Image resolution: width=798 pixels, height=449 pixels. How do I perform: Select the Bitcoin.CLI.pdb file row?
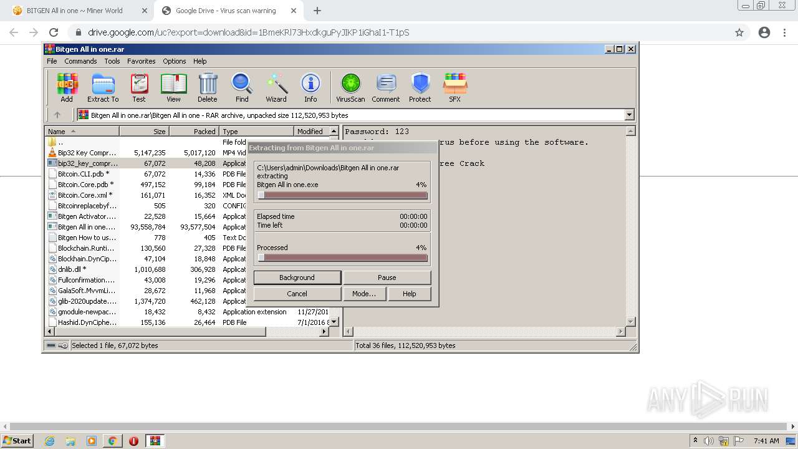147,174
